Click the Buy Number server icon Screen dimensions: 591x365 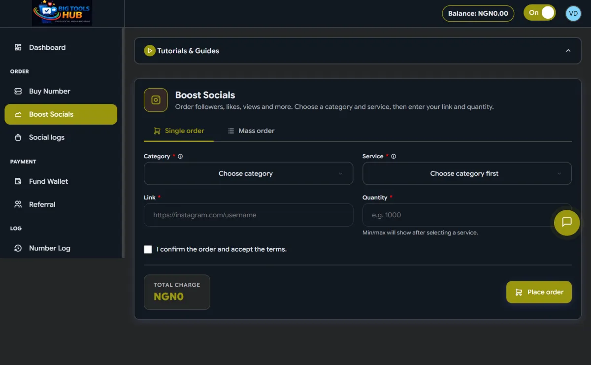point(18,91)
